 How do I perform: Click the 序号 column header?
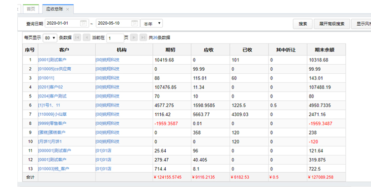30,49
